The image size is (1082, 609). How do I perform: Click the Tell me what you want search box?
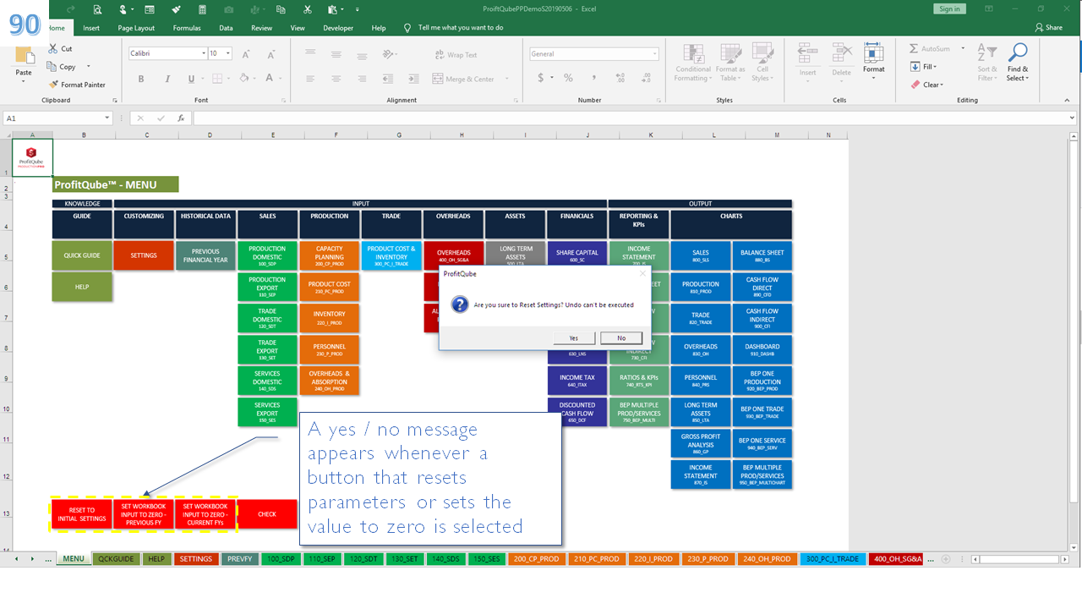click(461, 28)
